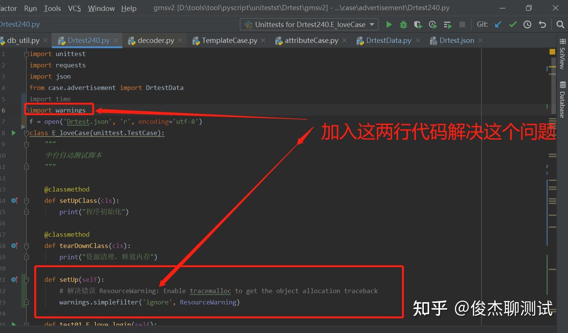Show Git history with clock icon

pos(527,24)
